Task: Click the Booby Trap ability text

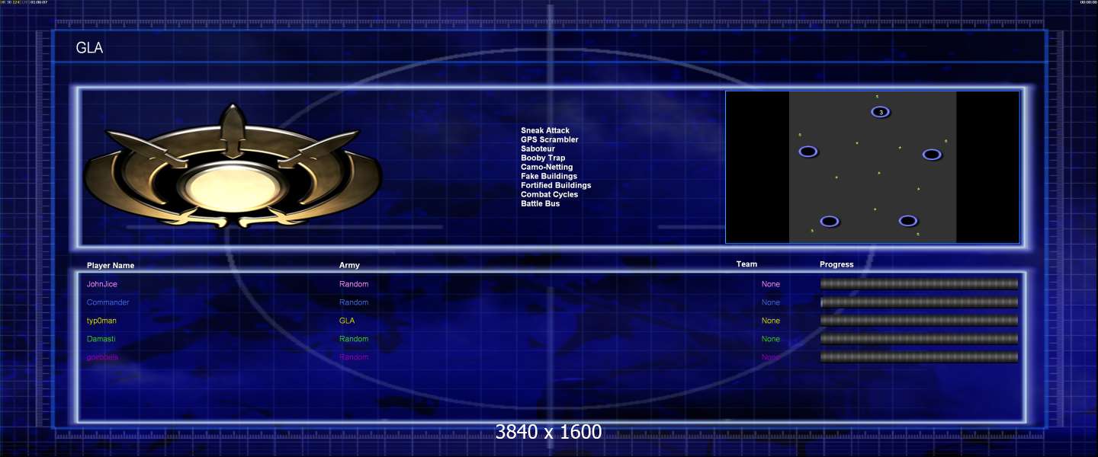Action: (543, 158)
